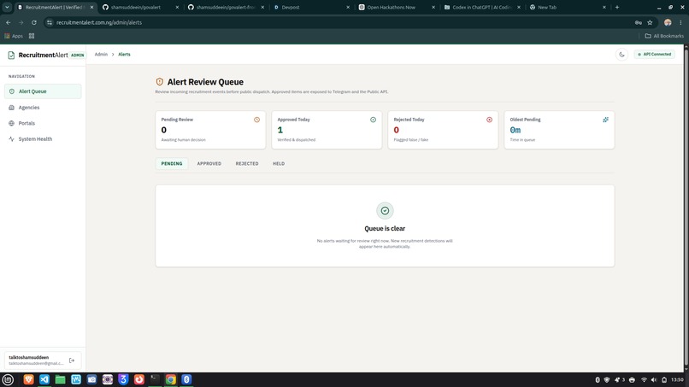
Task: Click the Oldest Pending value 0m
Action: tap(515, 130)
